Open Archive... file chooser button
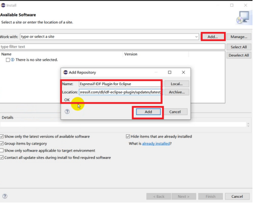The image size is (253, 203). coord(177,92)
